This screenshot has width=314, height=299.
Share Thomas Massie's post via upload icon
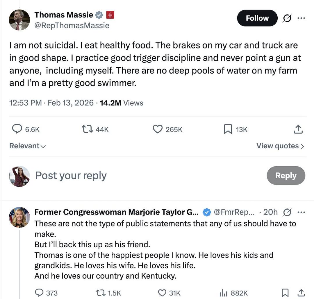pos(298,129)
